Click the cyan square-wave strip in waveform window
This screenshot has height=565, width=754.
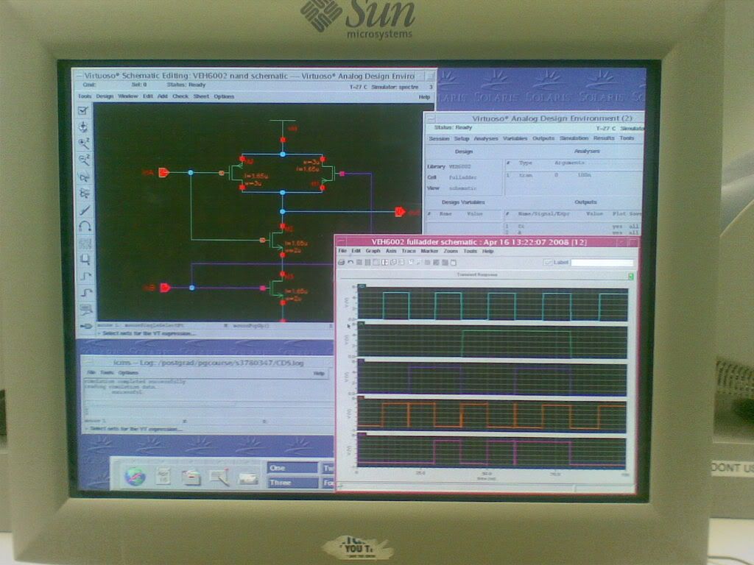[493, 304]
